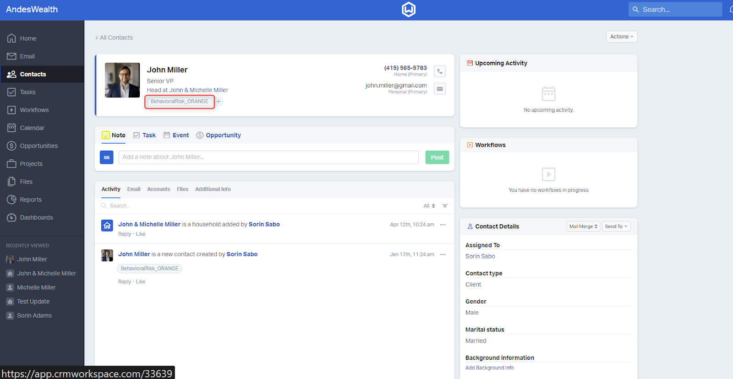Switch to the Opportunity tab

[x=219, y=135]
